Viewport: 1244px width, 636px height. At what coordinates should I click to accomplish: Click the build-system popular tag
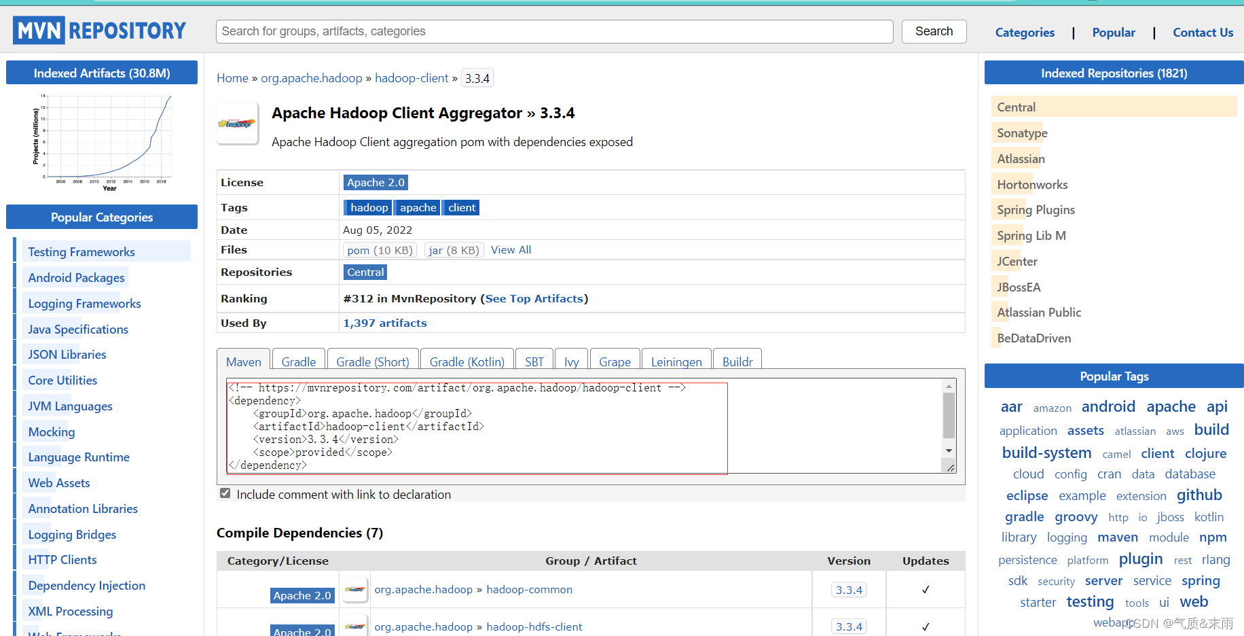coord(1046,453)
